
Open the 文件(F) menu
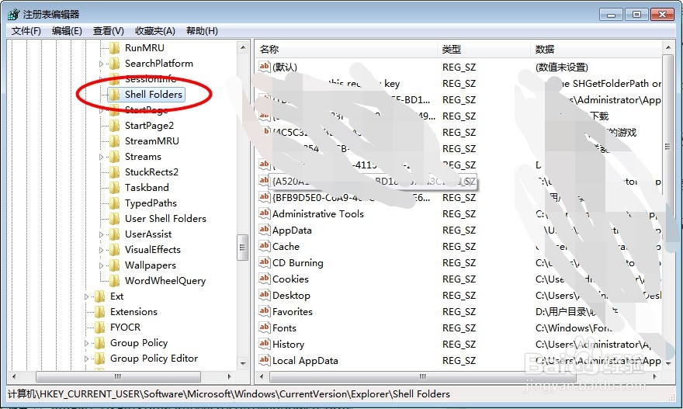coord(26,31)
